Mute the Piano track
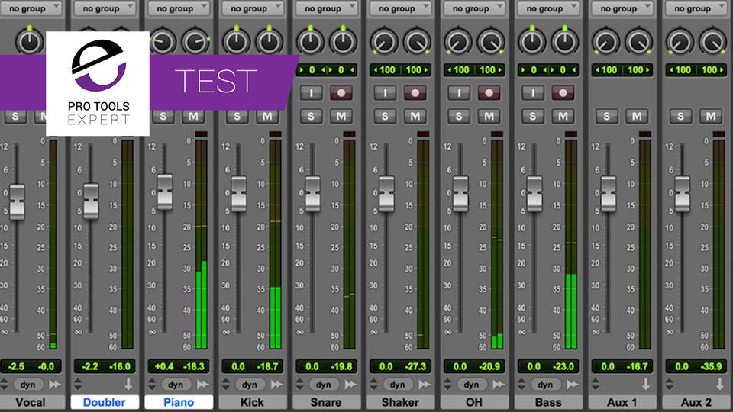This screenshot has height=412, width=733. click(x=193, y=116)
